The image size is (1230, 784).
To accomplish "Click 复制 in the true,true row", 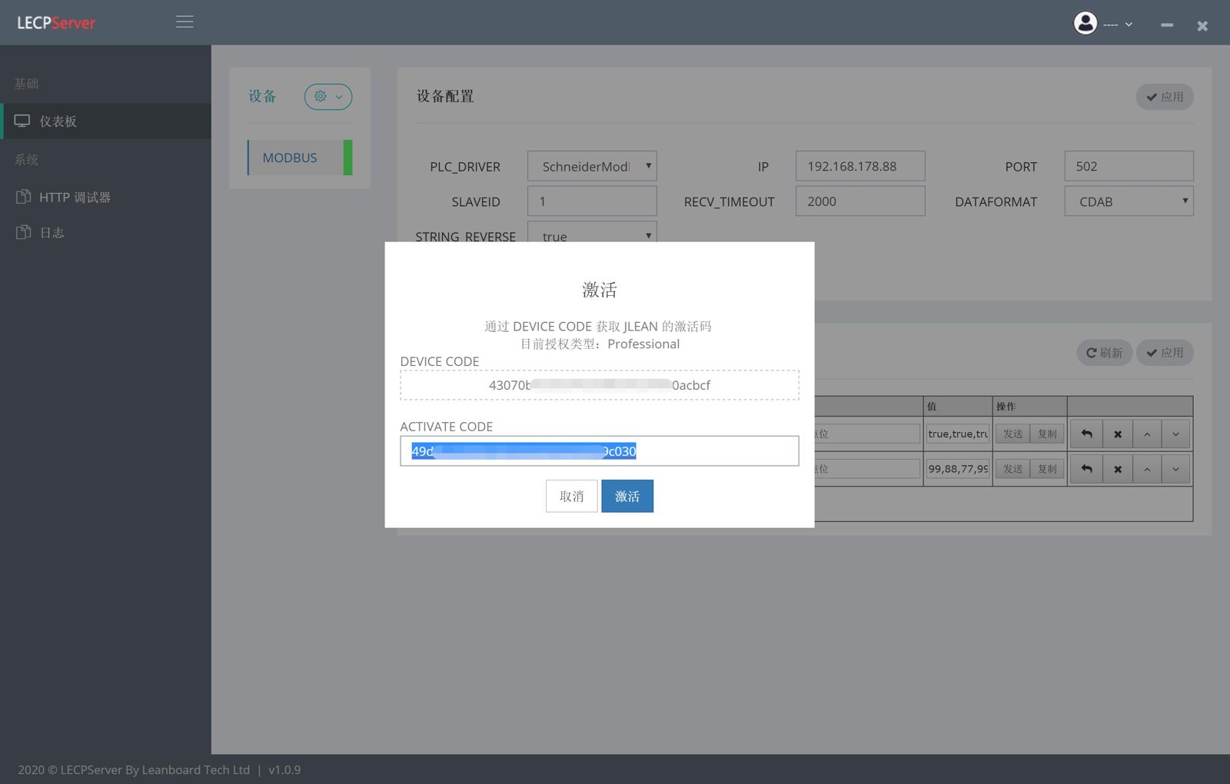I will coord(1047,434).
